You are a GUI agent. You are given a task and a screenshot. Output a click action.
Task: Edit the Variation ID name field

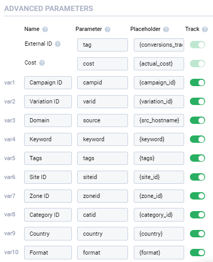[48, 101]
